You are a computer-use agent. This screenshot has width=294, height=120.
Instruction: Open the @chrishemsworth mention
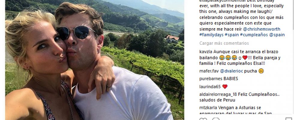pos(262,29)
